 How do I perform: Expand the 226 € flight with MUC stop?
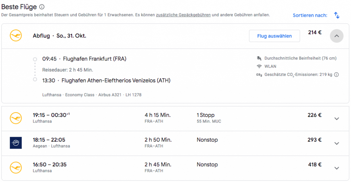click(336, 118)
